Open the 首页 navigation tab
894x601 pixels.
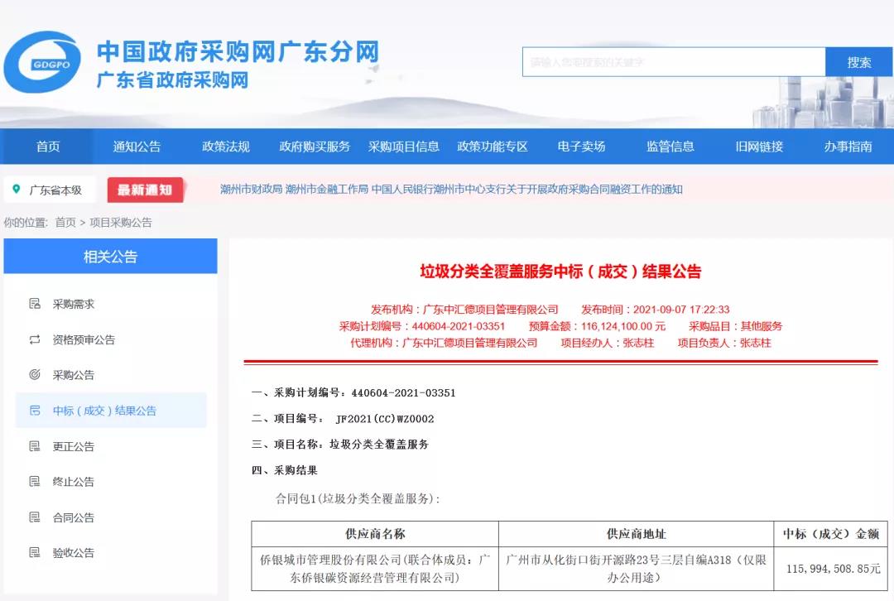tap(48, 147)
